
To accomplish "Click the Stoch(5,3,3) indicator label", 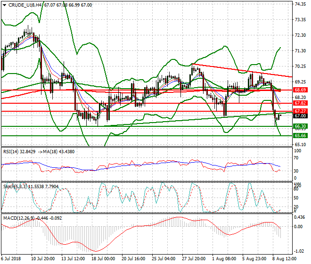I will point(15,185).
